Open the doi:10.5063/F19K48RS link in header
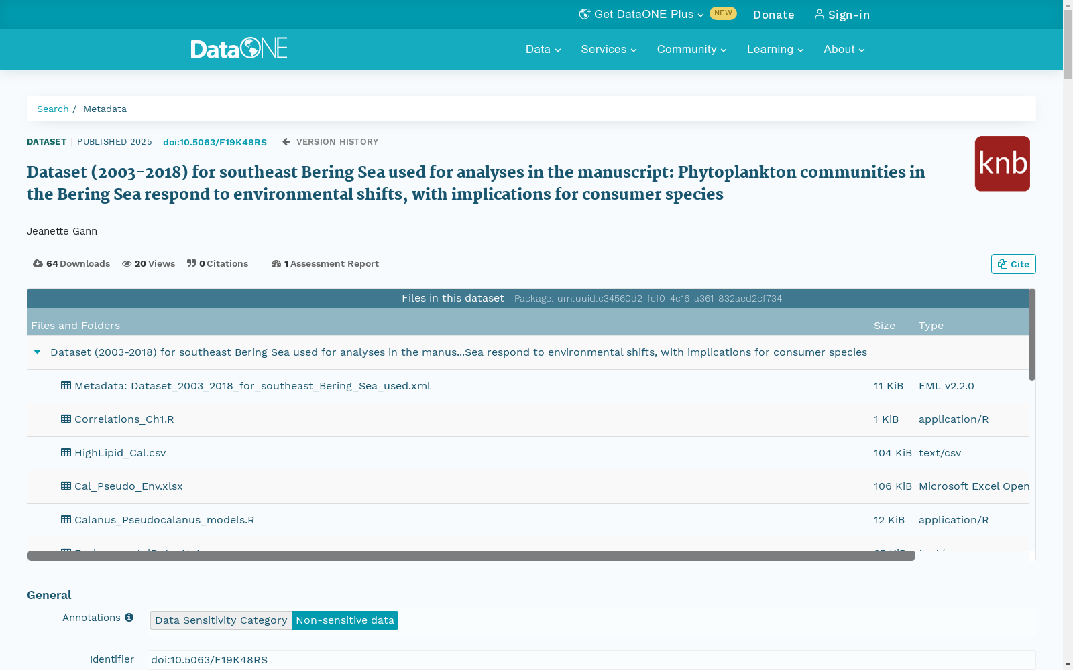The width and height of the screenshot is (1073, 670). pyautogui.click(x=215, y=142)
